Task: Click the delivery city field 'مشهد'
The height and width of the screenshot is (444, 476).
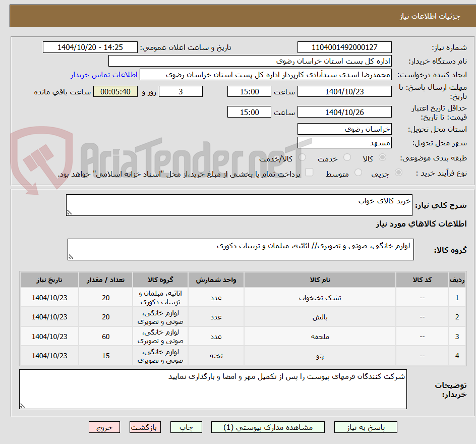Action: [x=344, y=143]
